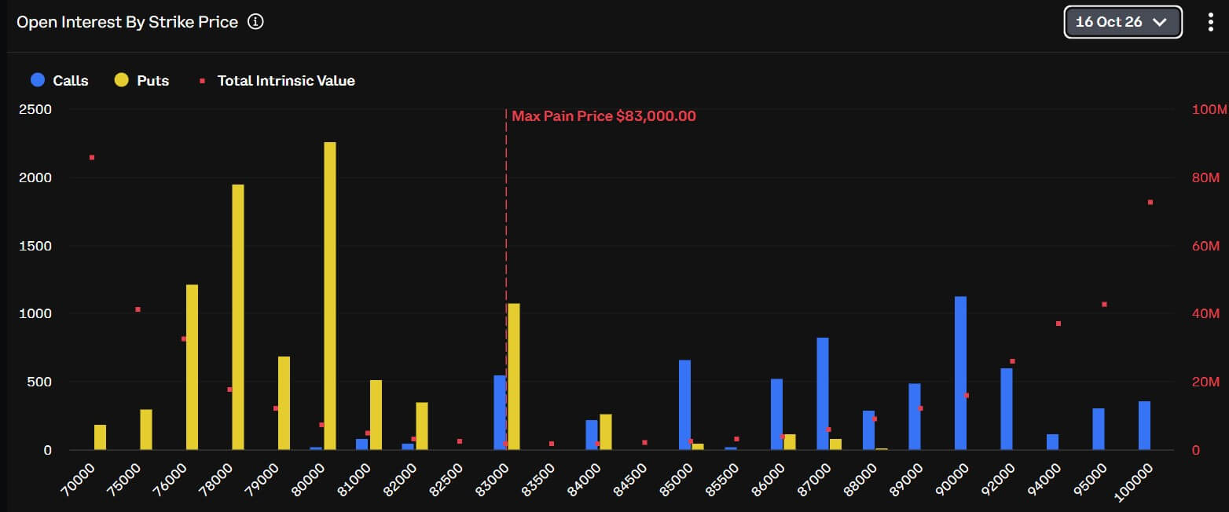This screenshot has height=512, width=1229.
Task: Click the yellow Puts bar at strike 76000
Action: 192,368
